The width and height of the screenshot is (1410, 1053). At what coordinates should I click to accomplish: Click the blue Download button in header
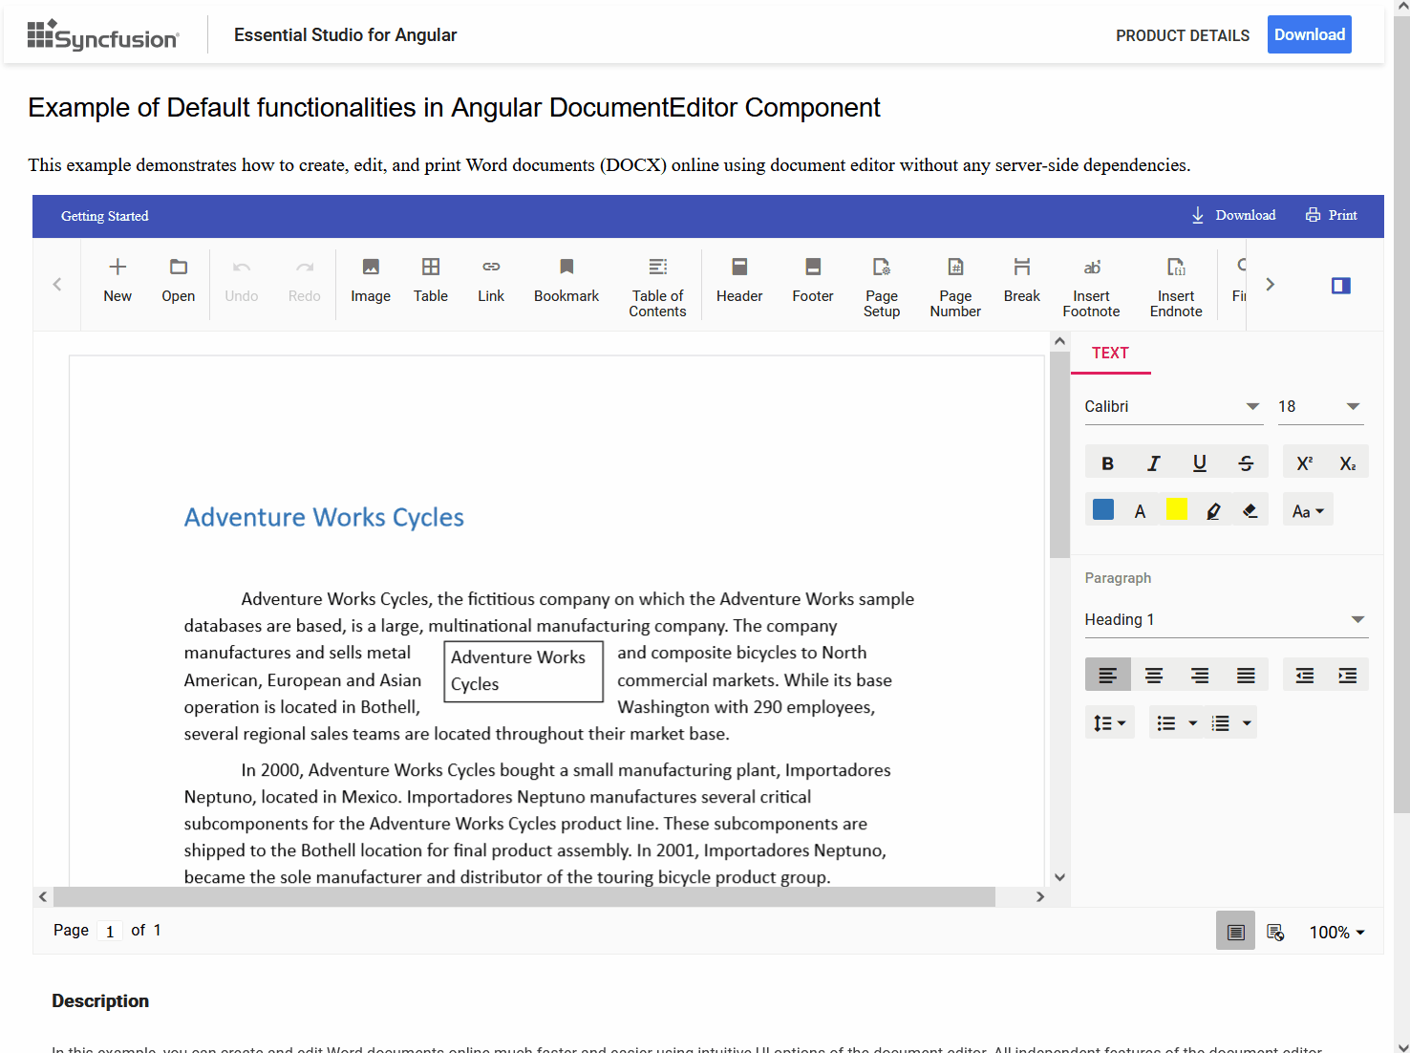coord(1309,35)
